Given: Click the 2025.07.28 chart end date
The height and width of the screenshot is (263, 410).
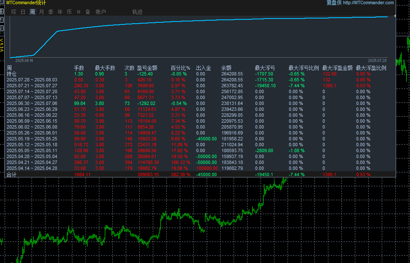Looking at the screenshot, I should coord(377,60).
